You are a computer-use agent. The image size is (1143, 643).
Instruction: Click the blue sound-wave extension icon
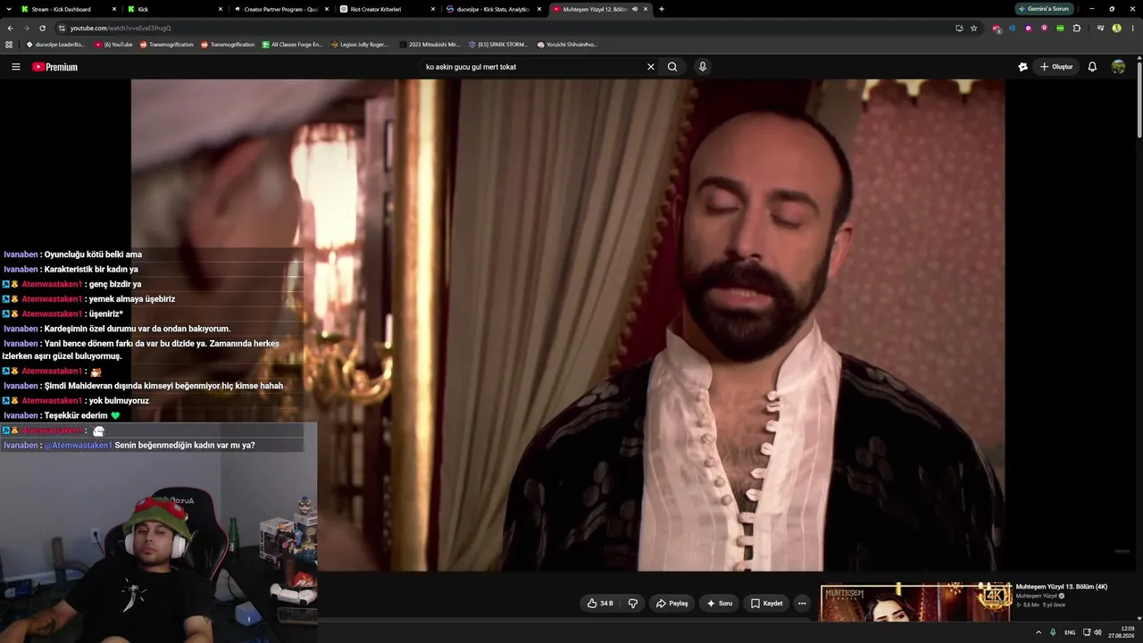click(1012, 28)
